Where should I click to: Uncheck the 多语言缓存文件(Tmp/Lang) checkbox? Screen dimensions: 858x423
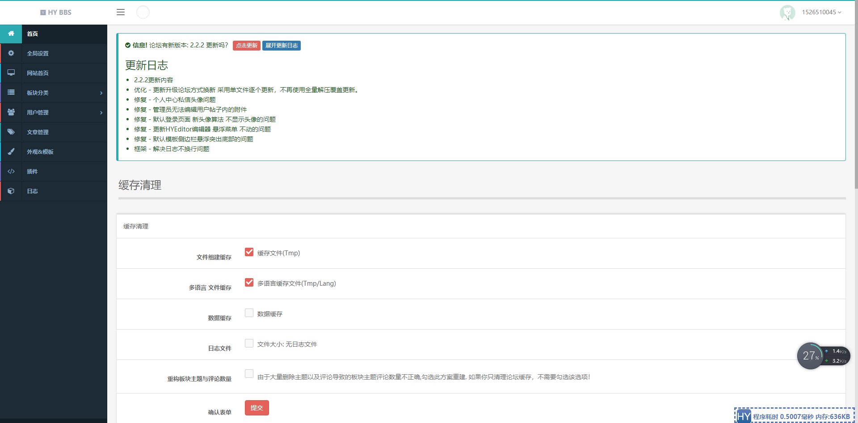pos(249,283)
